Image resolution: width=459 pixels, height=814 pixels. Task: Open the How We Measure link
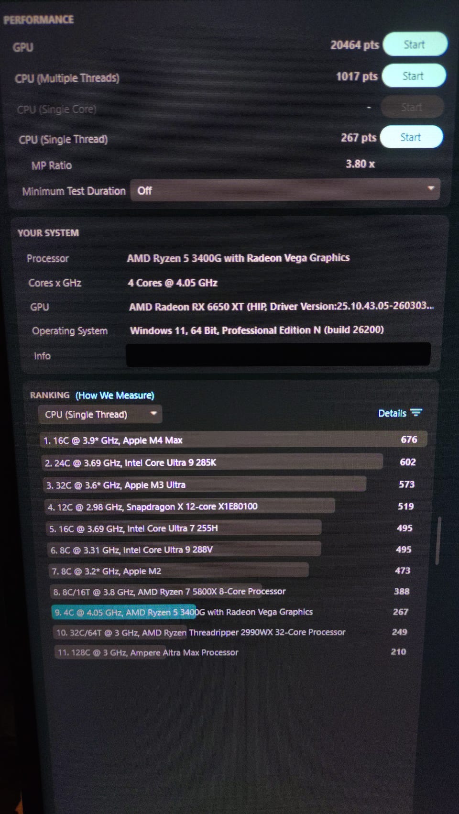[115, 396]
